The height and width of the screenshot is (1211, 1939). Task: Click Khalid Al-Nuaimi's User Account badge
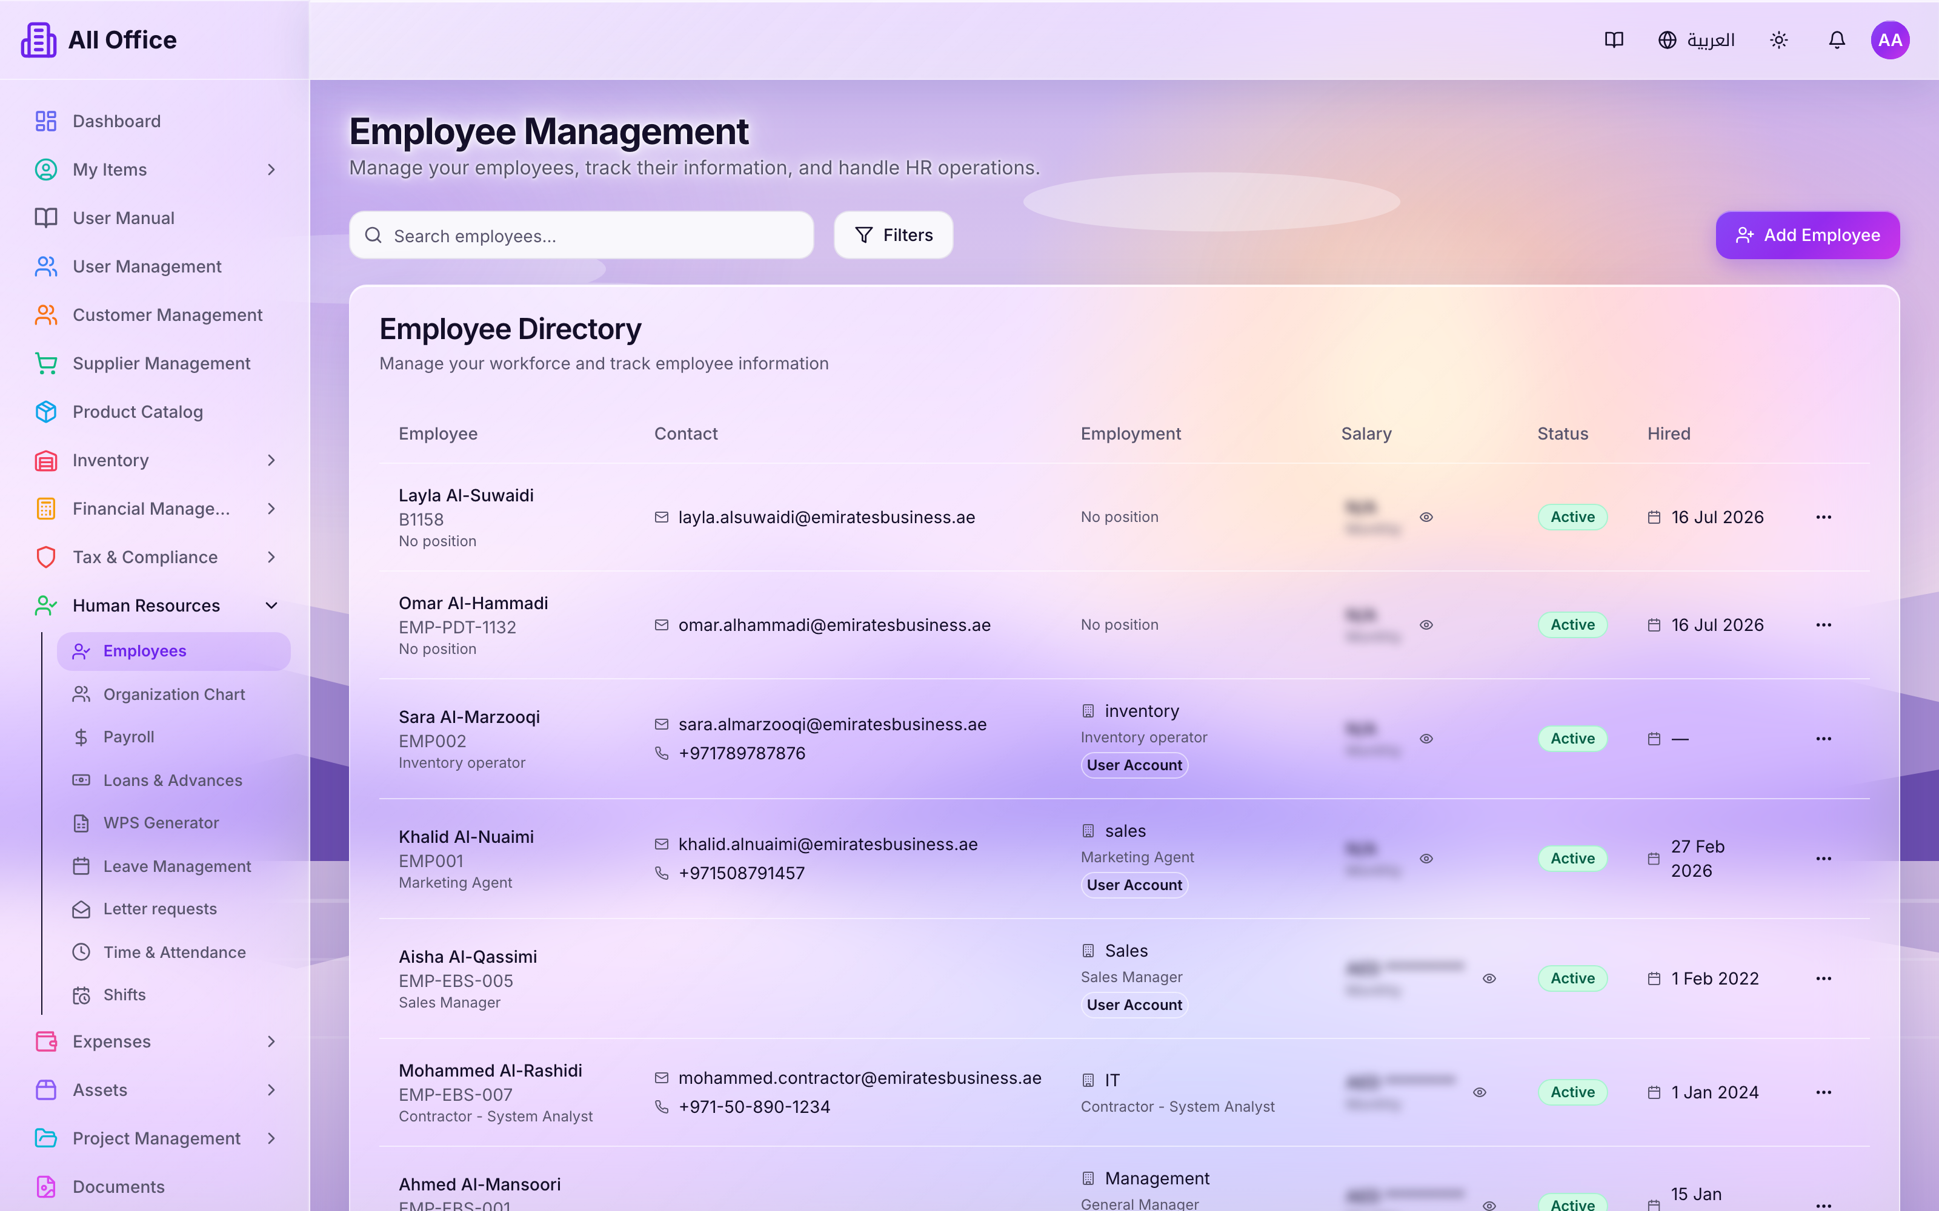(x=1134, y=885)
